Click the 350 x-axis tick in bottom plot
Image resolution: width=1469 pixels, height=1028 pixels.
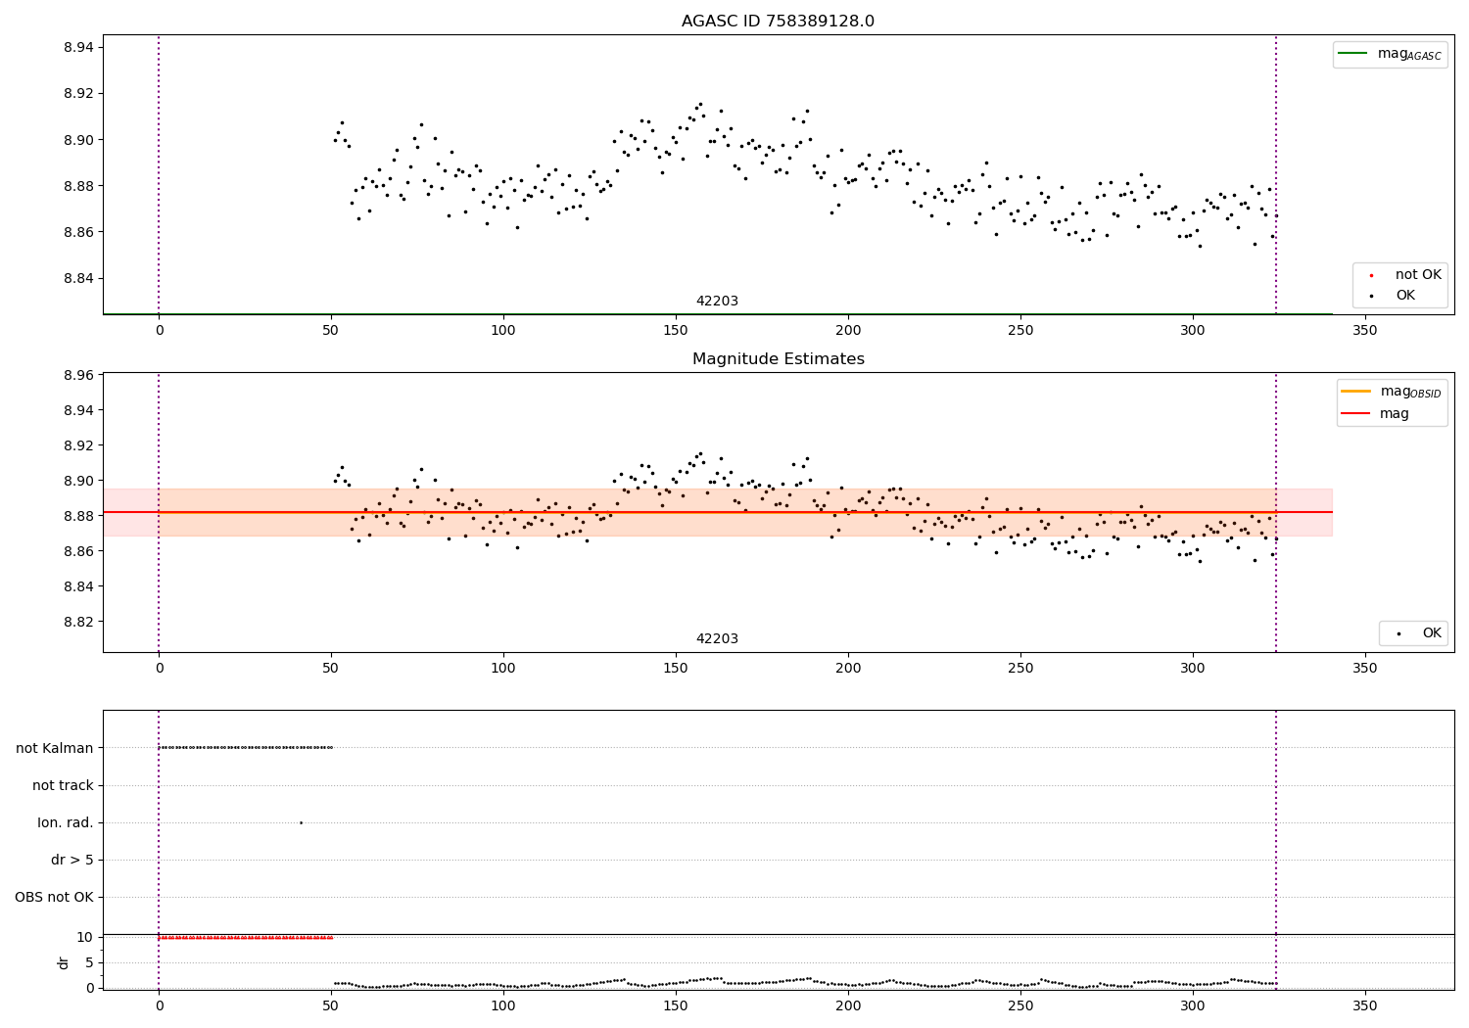(x=1364, y=1005)
